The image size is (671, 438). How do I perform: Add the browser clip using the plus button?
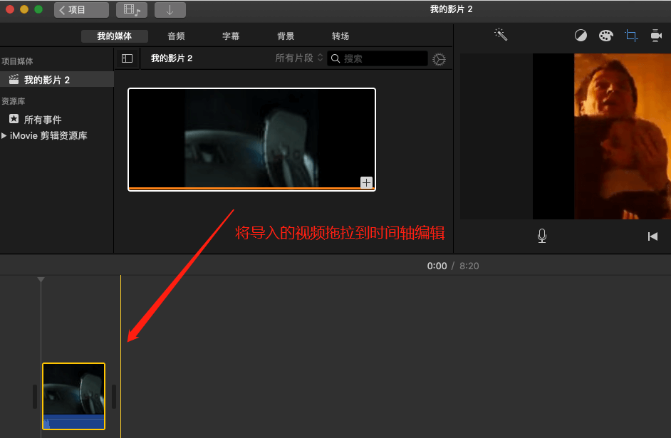[366, 182]
